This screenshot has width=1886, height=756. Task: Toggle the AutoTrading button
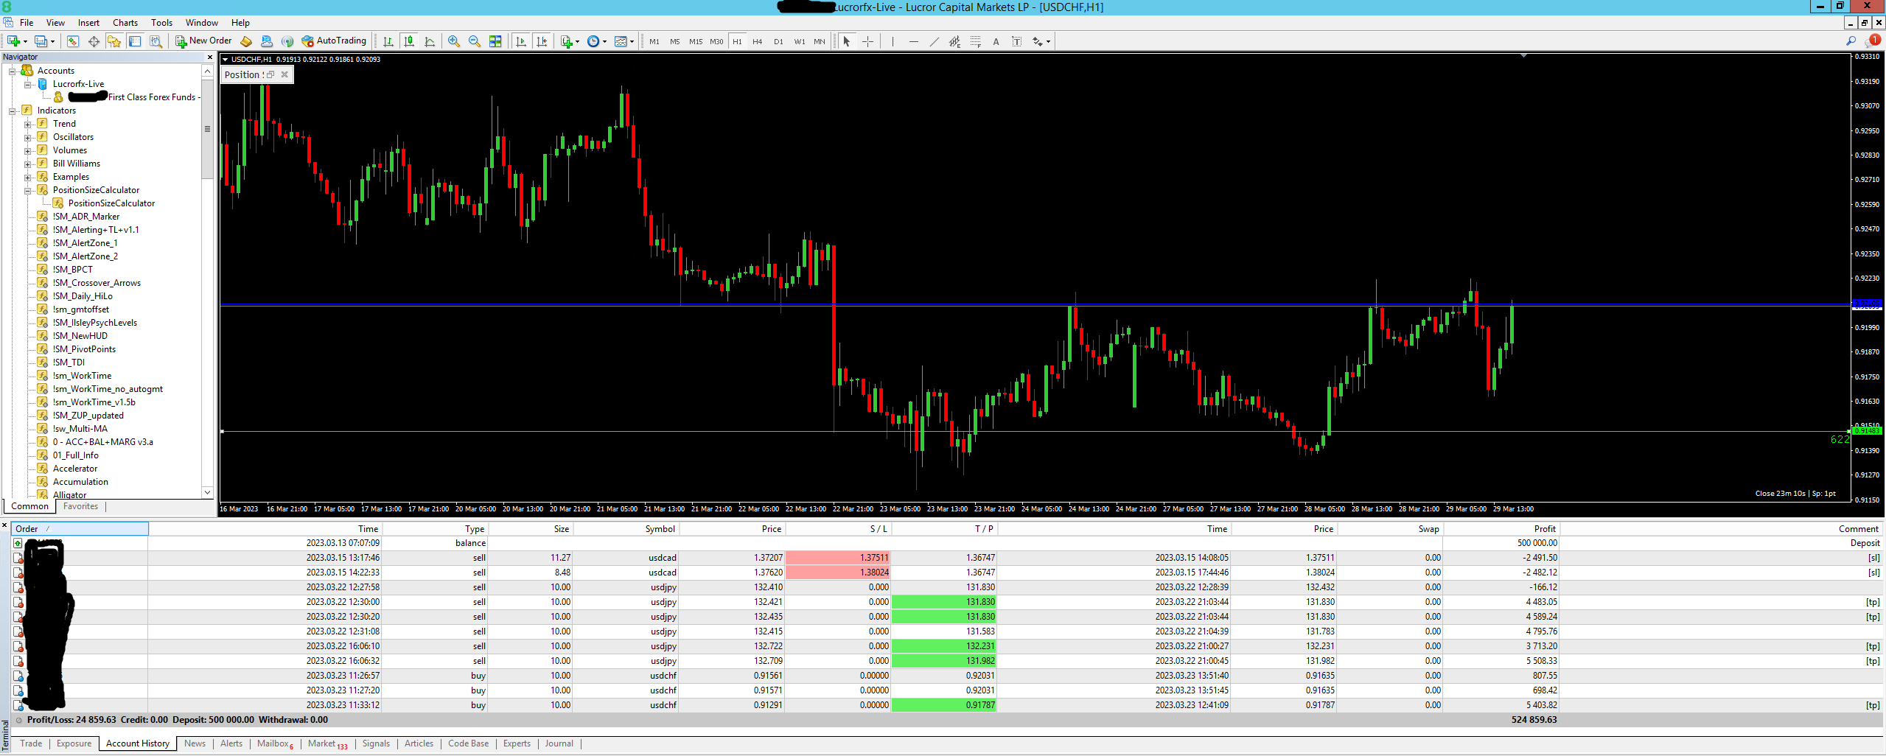point(334,41)
